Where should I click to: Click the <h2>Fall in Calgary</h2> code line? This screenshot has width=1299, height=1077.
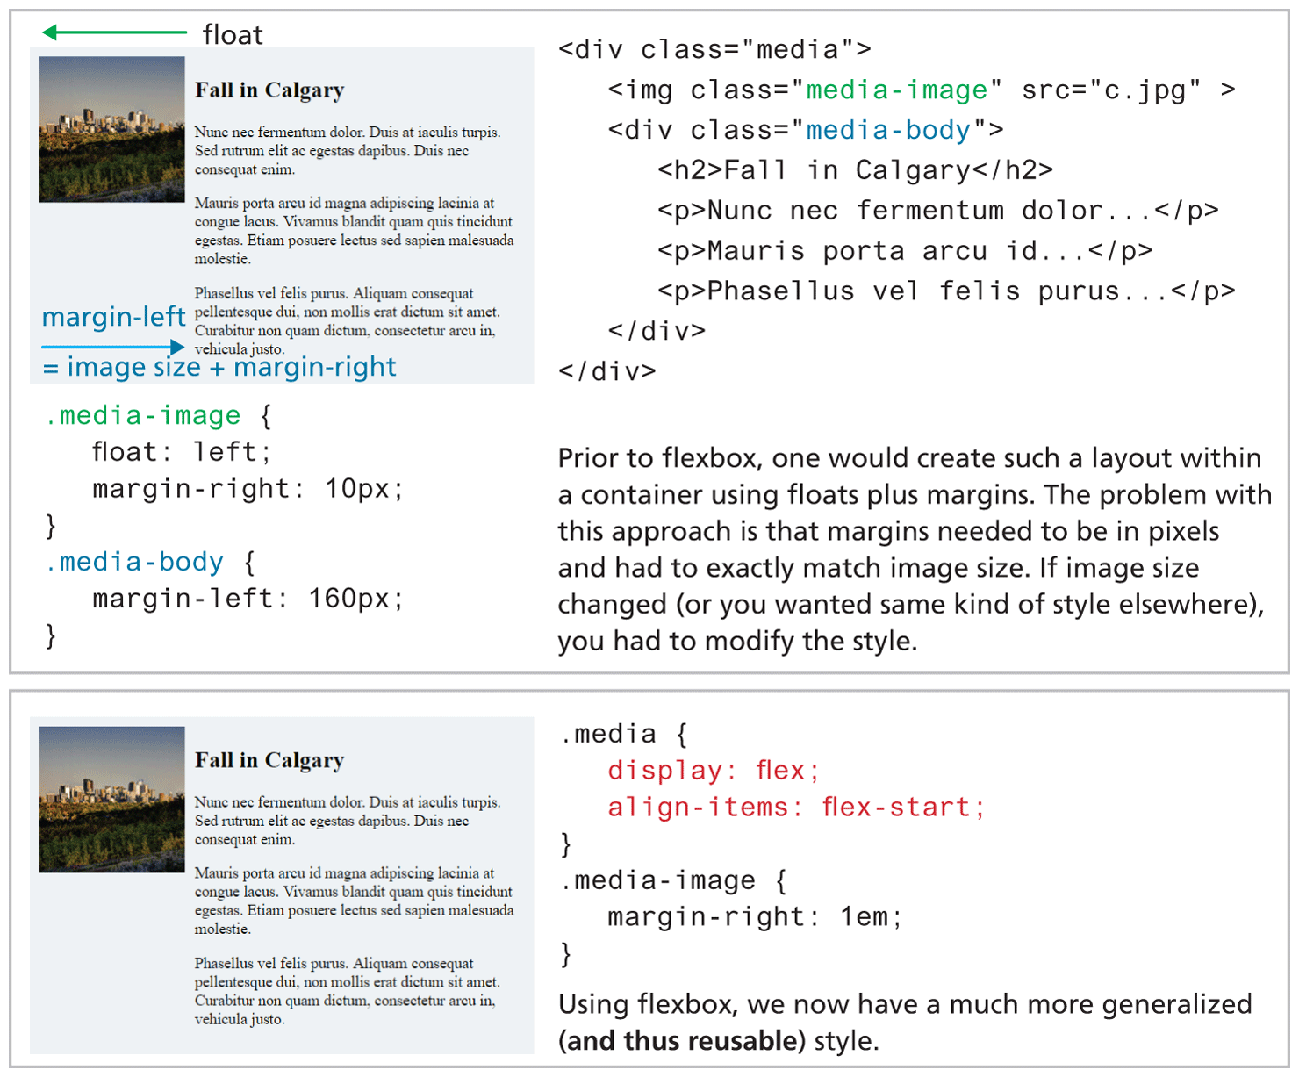click(x=855, y=170)
